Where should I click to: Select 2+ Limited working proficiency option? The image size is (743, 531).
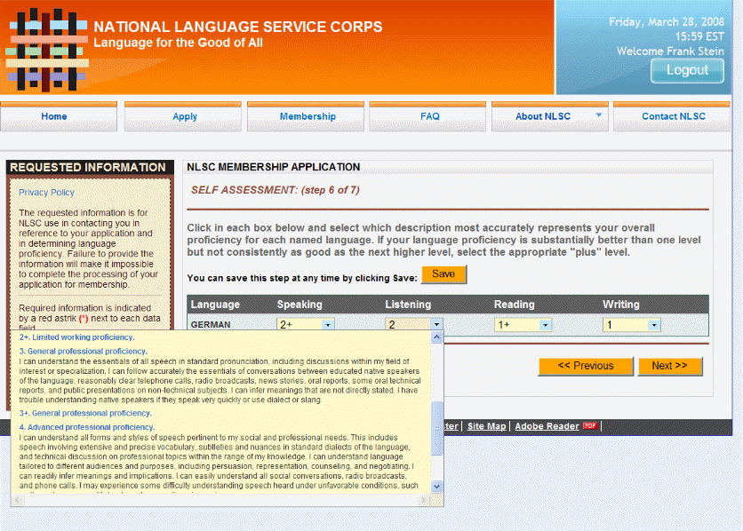click(76, 337)
